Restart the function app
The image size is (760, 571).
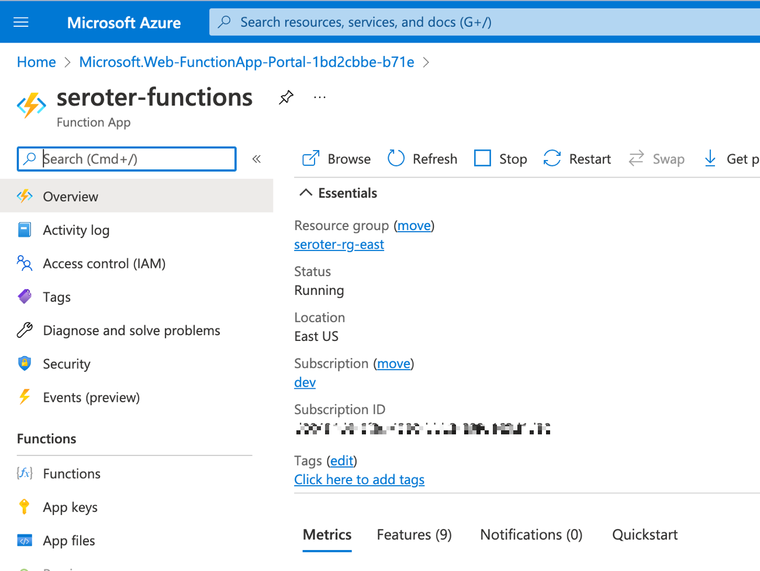click(x=577, y=158)
